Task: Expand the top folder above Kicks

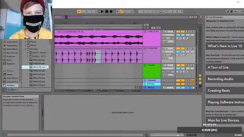Action: [26, 42]
